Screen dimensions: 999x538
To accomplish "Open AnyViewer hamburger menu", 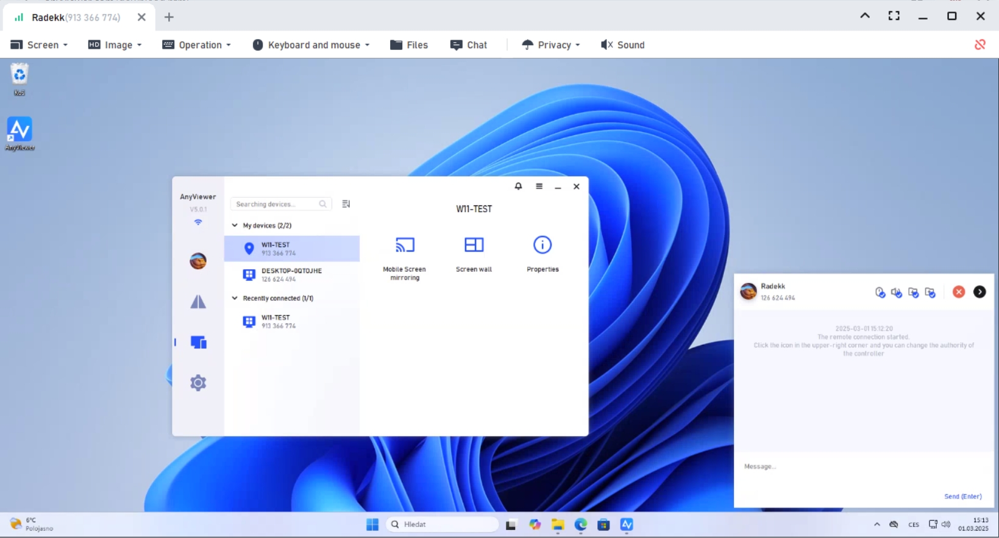I will point(539,186).
